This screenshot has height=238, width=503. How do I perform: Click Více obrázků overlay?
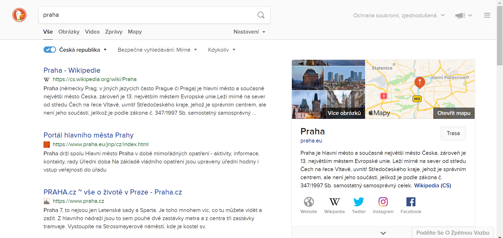(344, 113)
